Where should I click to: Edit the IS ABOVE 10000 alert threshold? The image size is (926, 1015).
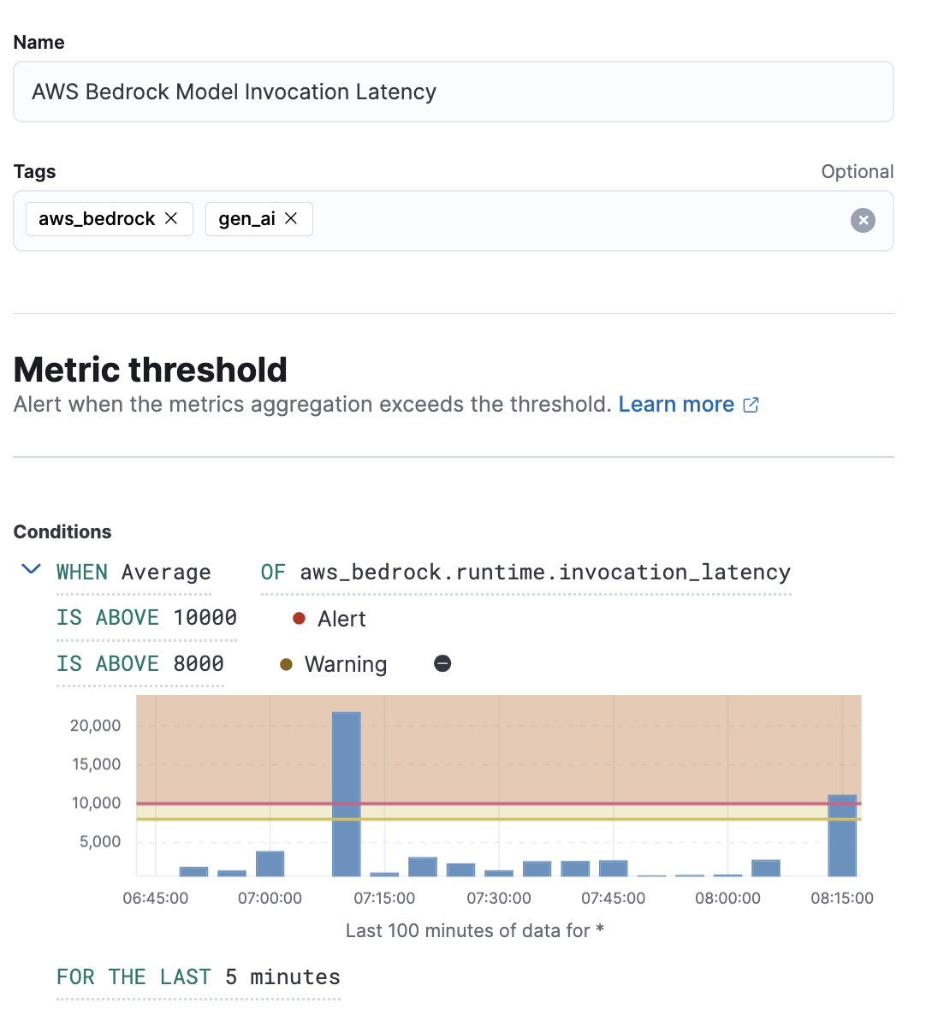pyautogui.click(x=146, y=618)
